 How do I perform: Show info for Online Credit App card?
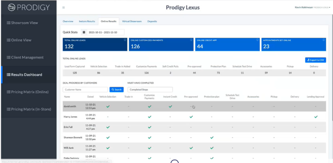point(257,40)
